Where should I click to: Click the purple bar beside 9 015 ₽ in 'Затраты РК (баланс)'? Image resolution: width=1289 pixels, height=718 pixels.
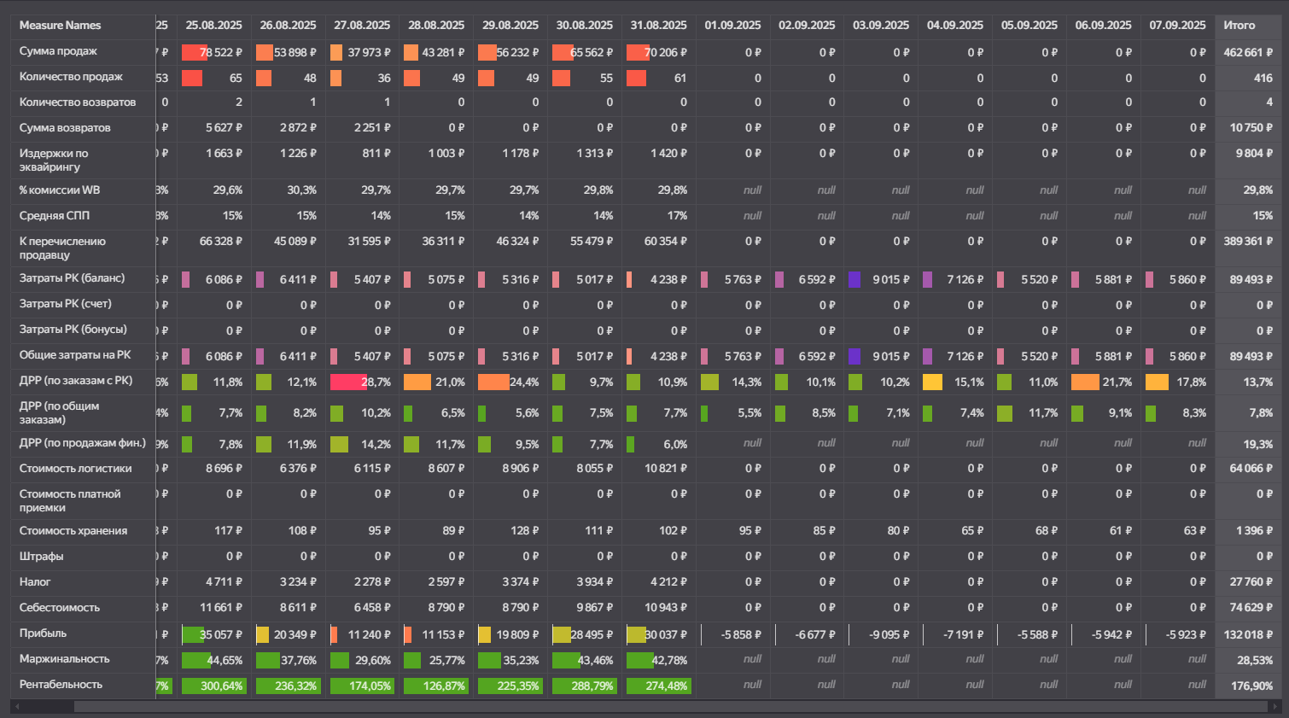tap(854, 279)
